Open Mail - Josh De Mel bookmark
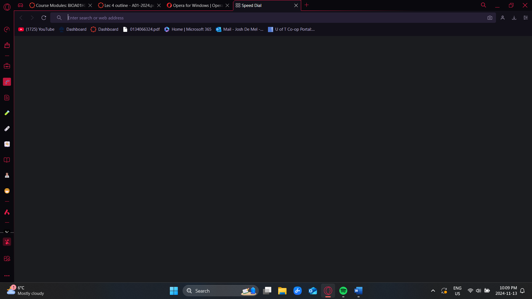This screenshot has height=299, width=532. 240,29
